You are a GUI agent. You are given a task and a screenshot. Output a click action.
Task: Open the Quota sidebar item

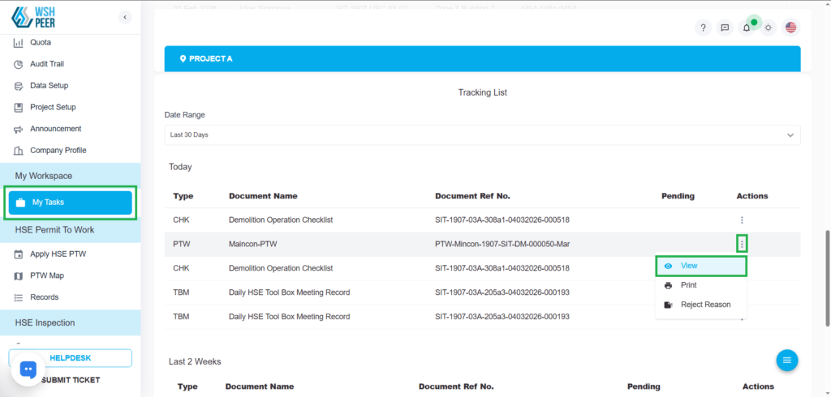tap(40, 42)
